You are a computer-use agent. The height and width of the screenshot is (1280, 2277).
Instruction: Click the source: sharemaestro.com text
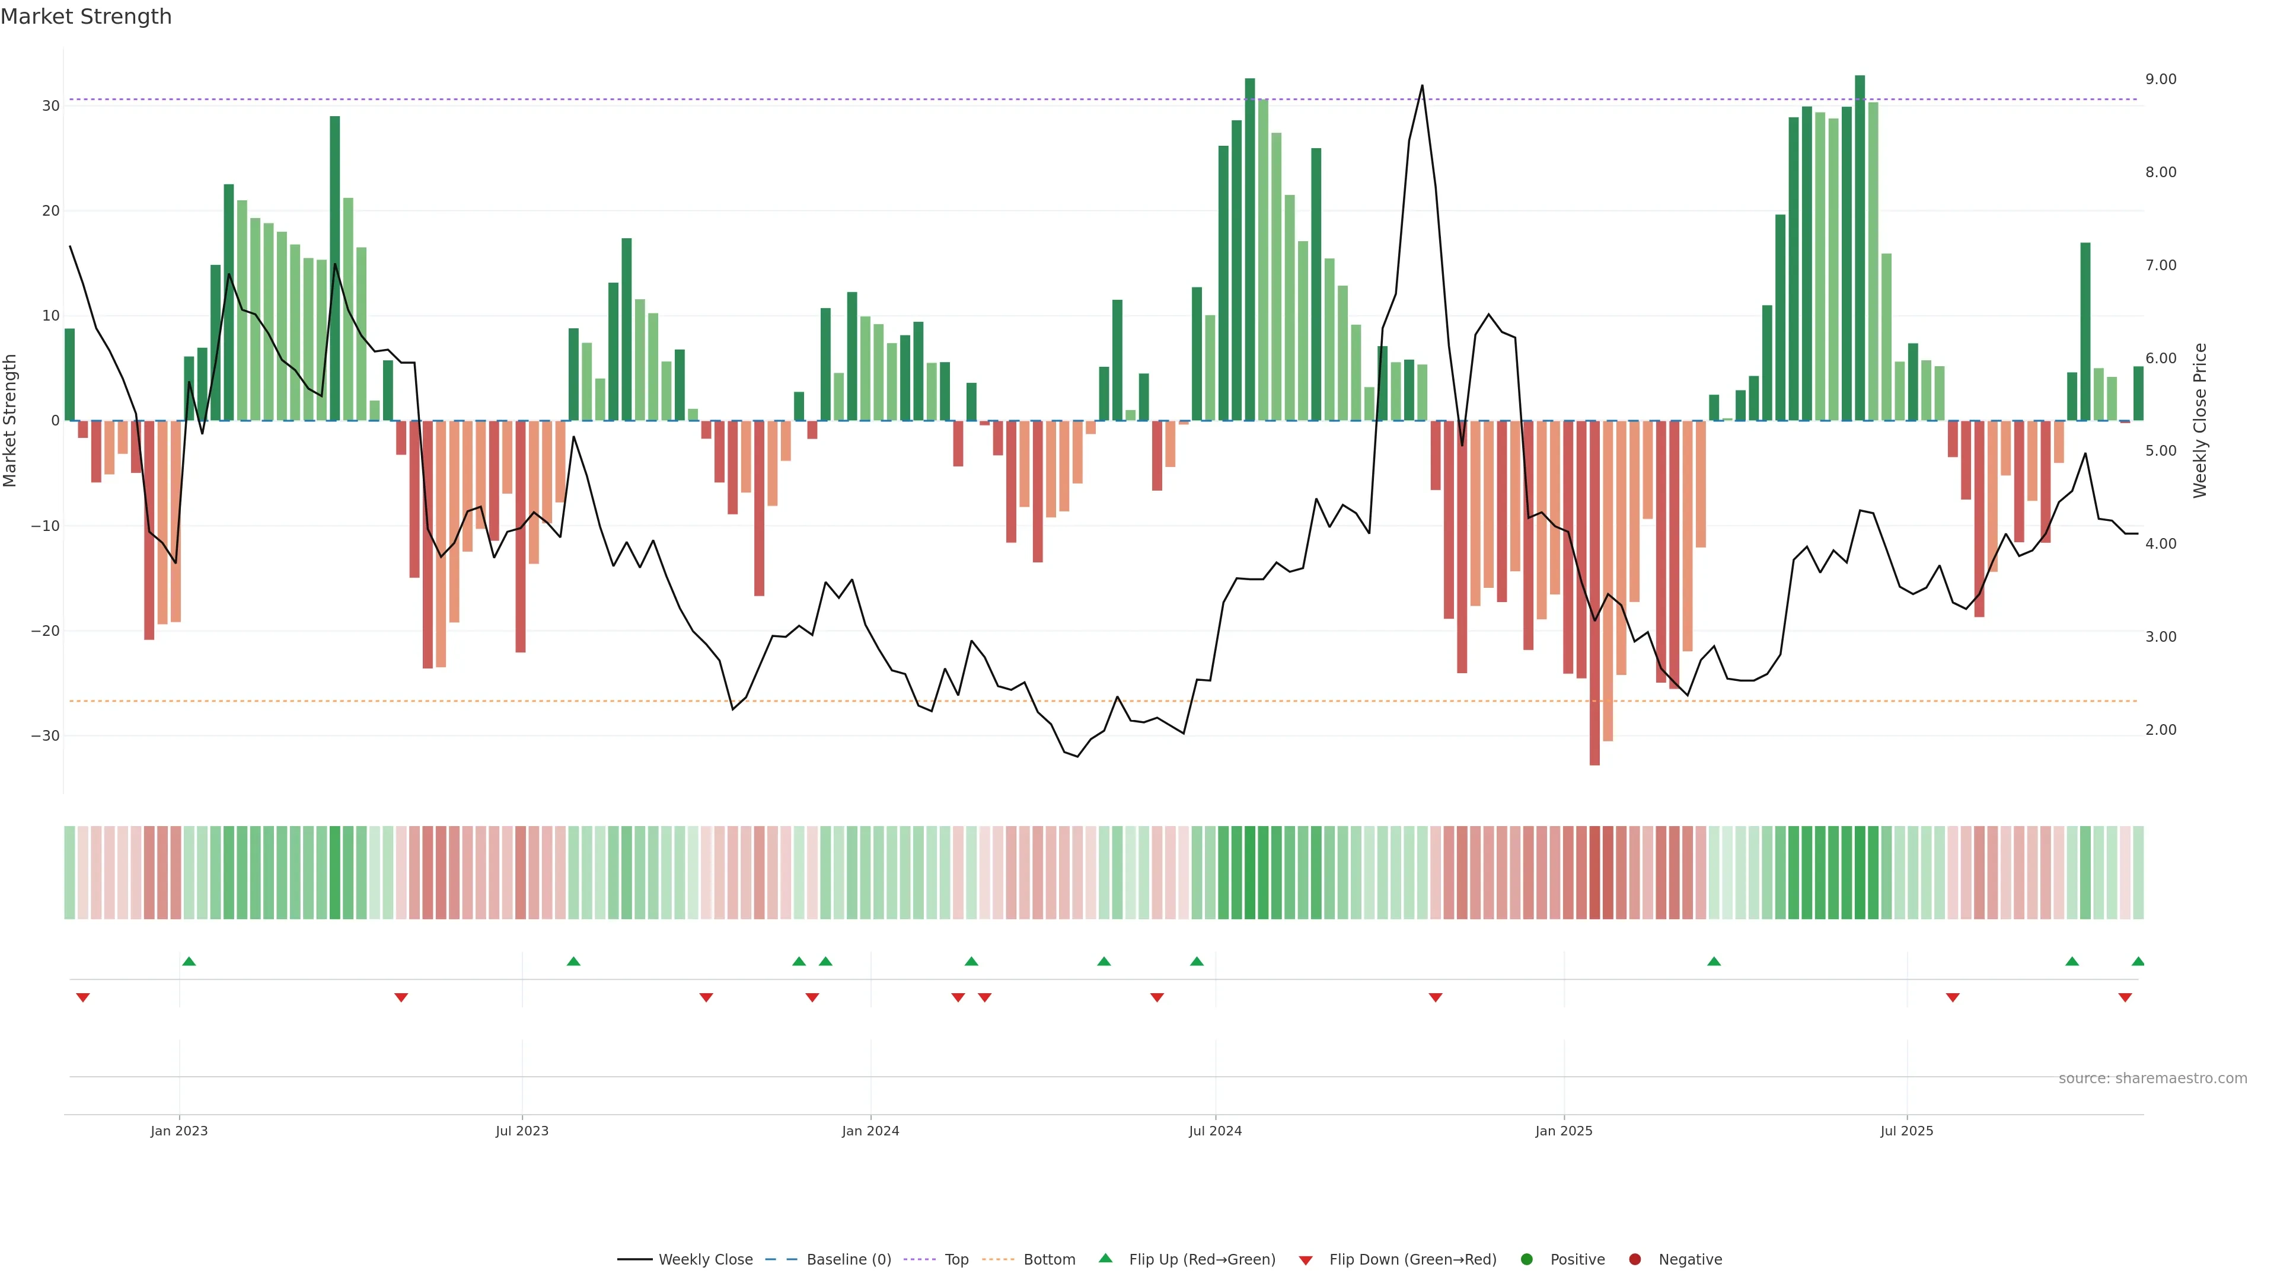pos(2152,1078)
